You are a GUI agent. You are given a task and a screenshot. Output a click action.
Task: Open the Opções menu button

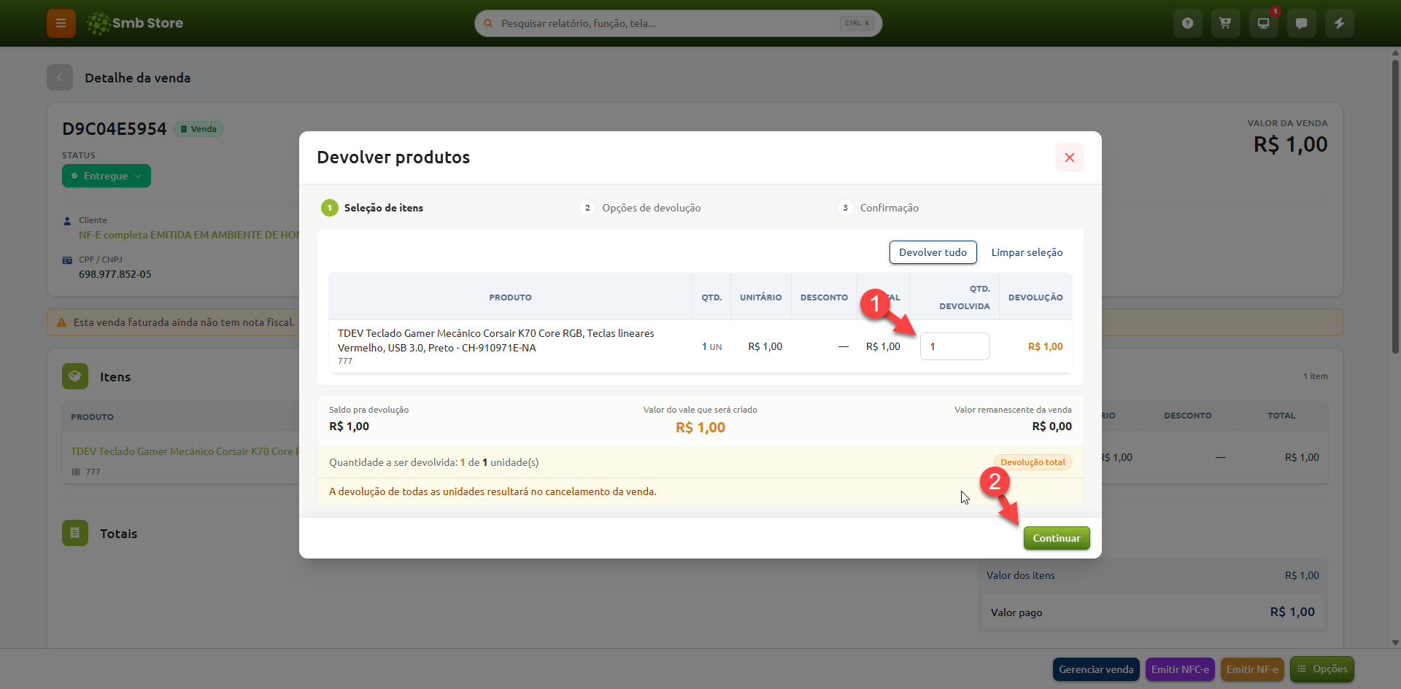[x=1322, y=669]
